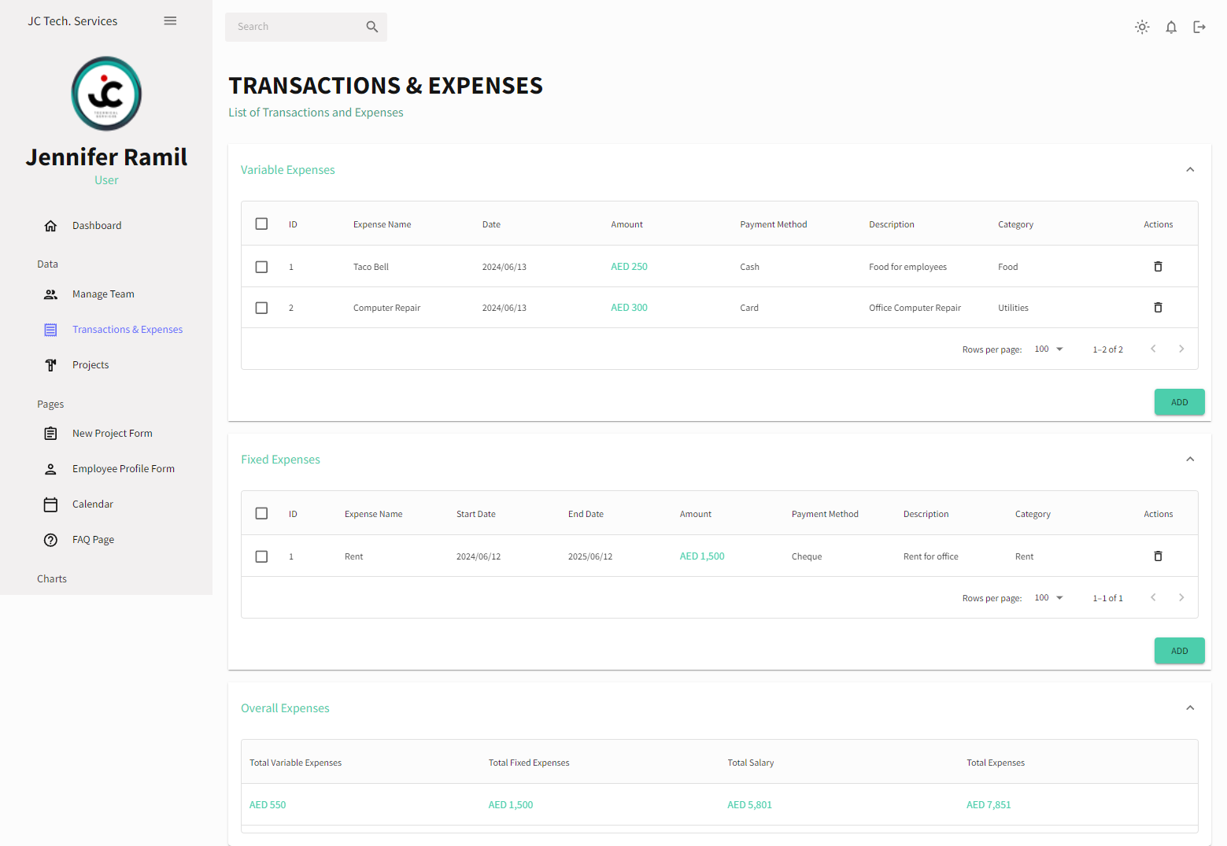
Task: Collapse the Overall Expenses panel
Action: coord(1190,708)
